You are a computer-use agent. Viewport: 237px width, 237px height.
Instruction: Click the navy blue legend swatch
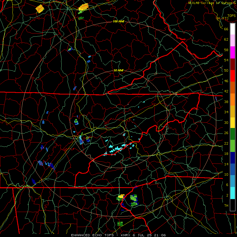(x=233, y=158)
